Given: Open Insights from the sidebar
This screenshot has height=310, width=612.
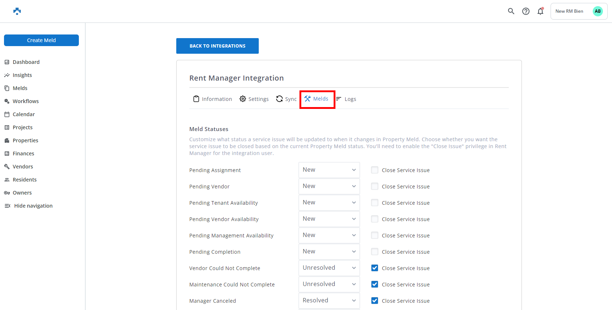Looking at the screenshot, I should point(22,75).
